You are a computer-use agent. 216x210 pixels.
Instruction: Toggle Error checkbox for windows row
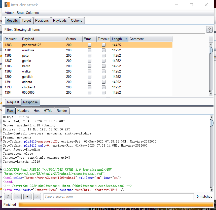[90, 50]
